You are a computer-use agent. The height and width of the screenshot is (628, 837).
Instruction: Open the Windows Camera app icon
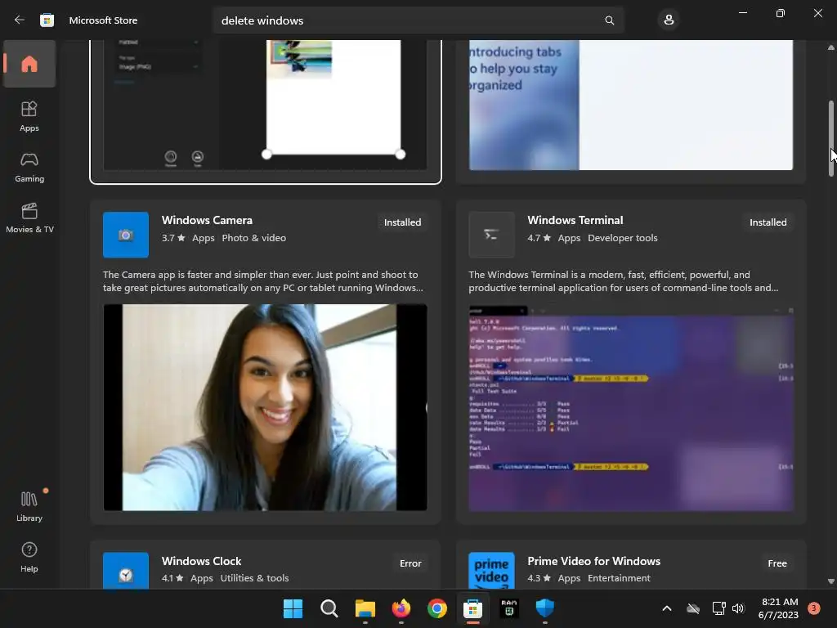126,235
